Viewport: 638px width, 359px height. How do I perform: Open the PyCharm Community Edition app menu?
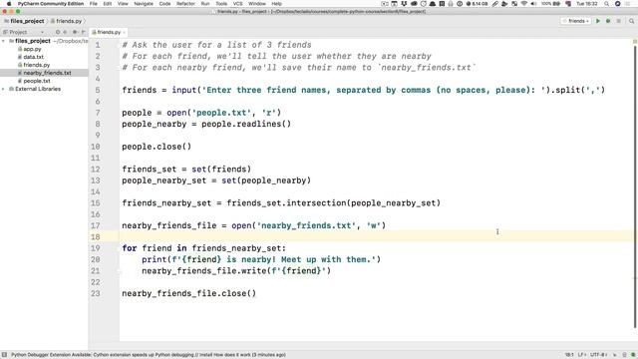coord(51,4)
